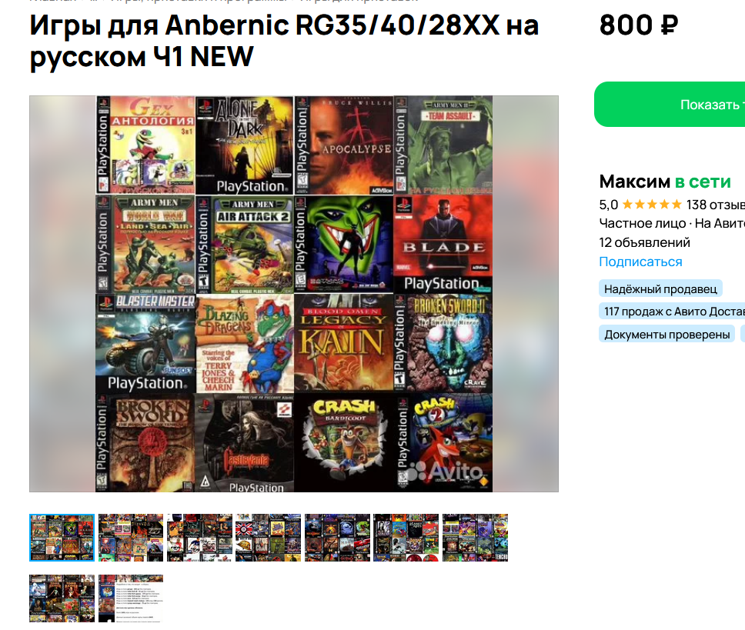Click the Надёжный продавец badge

660,288
